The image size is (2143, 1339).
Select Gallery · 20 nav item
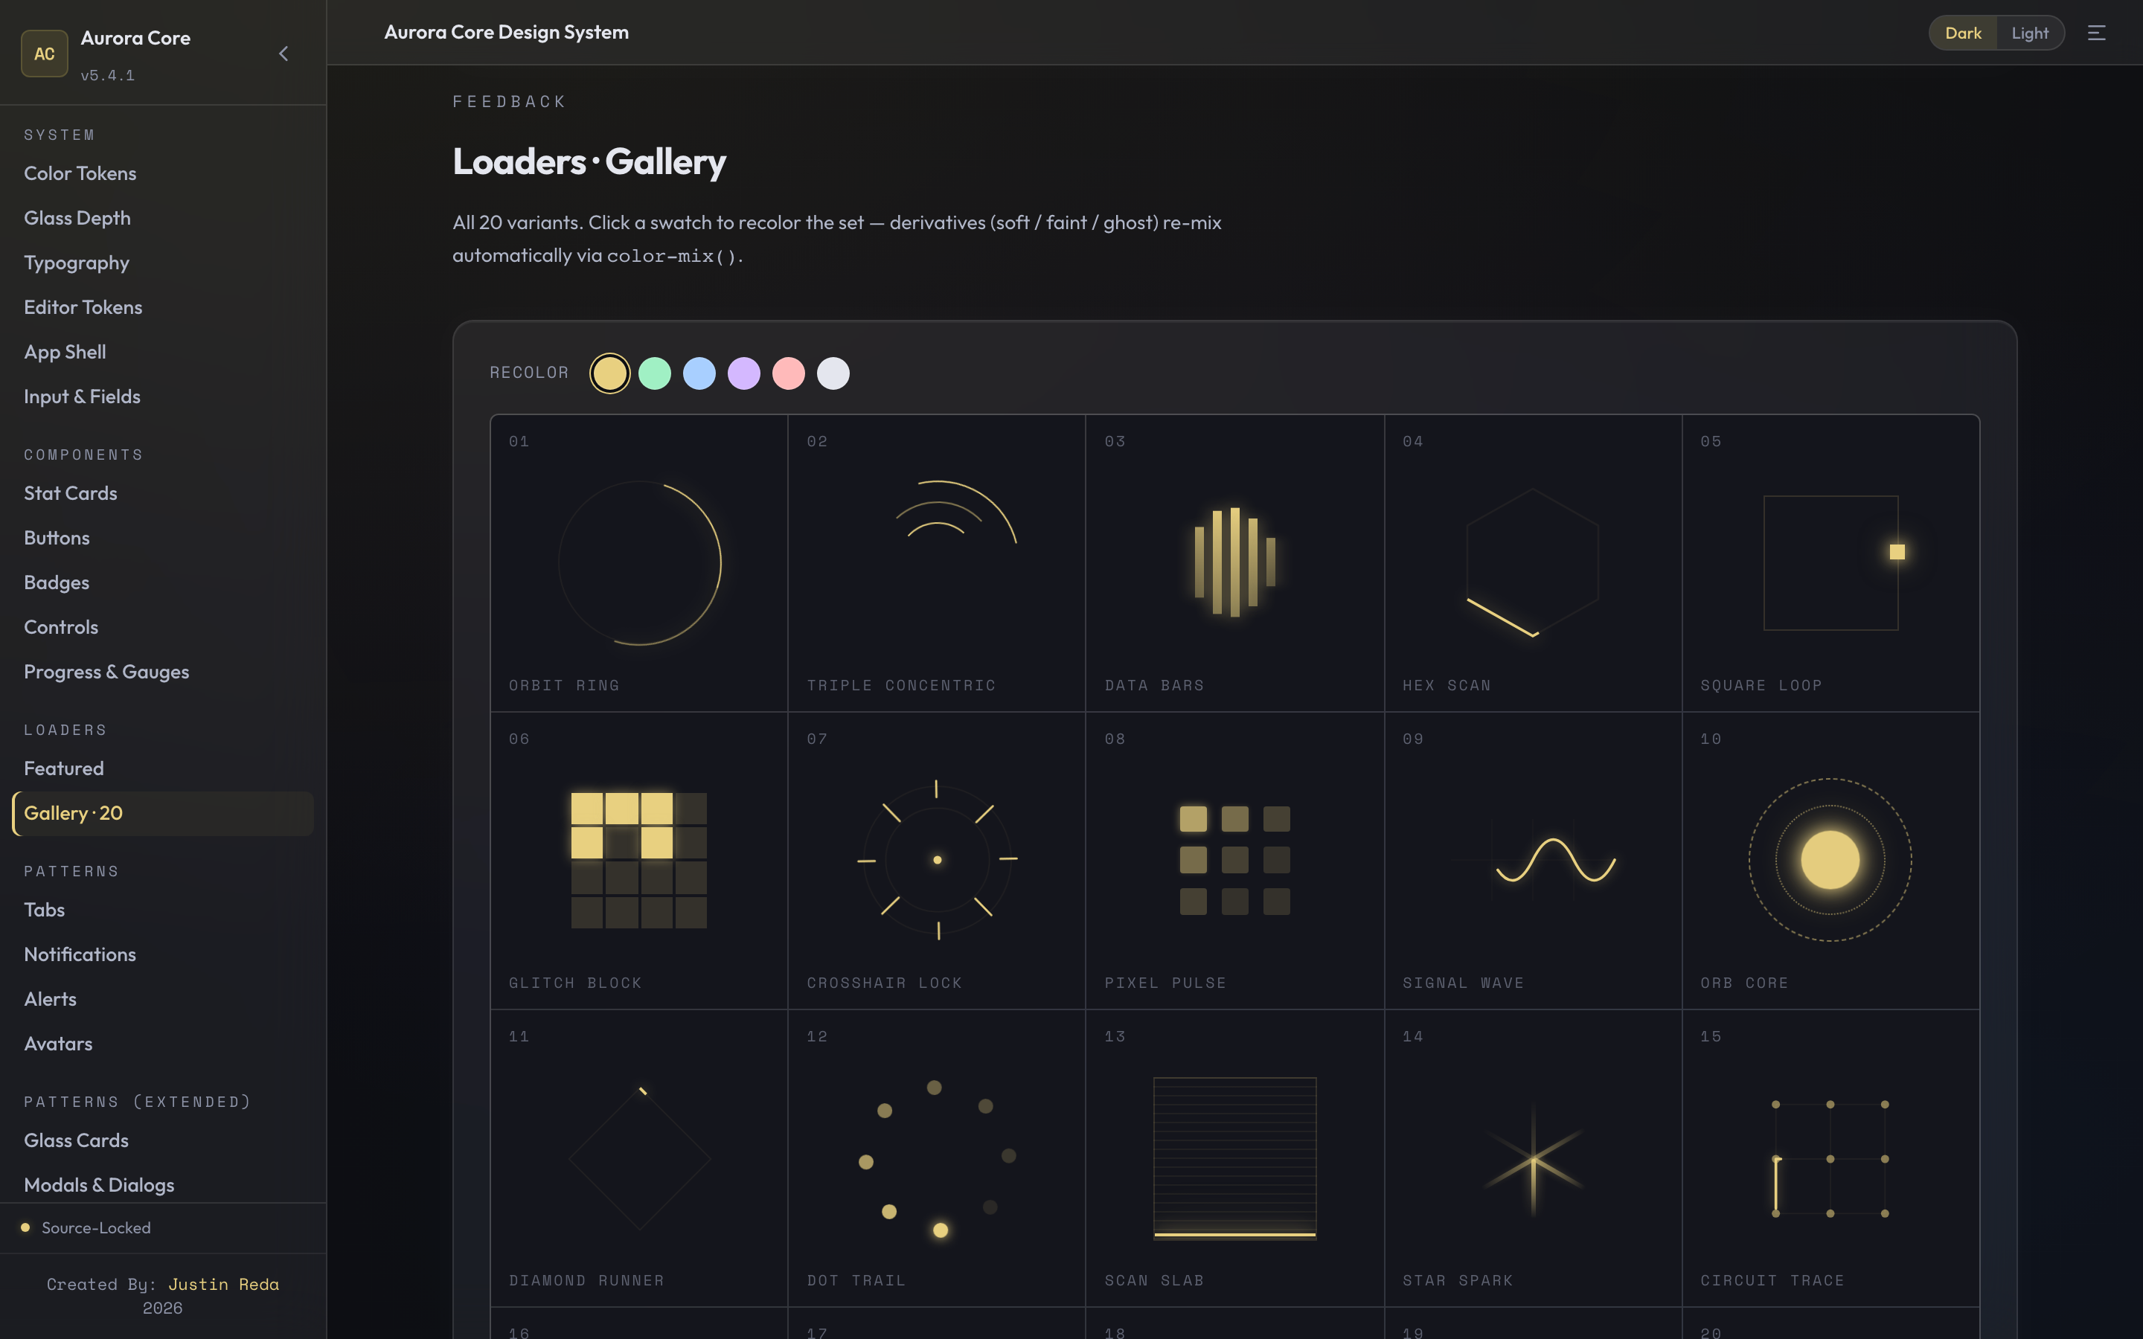coord(163,813)
